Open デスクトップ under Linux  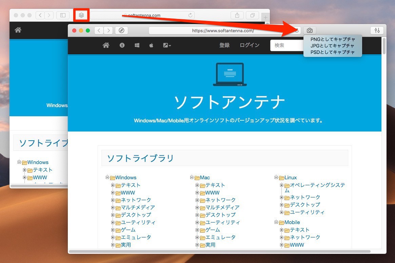point(305,205)
